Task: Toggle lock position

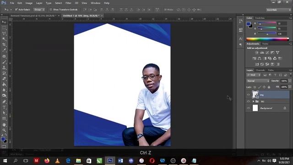Action: 264,87
